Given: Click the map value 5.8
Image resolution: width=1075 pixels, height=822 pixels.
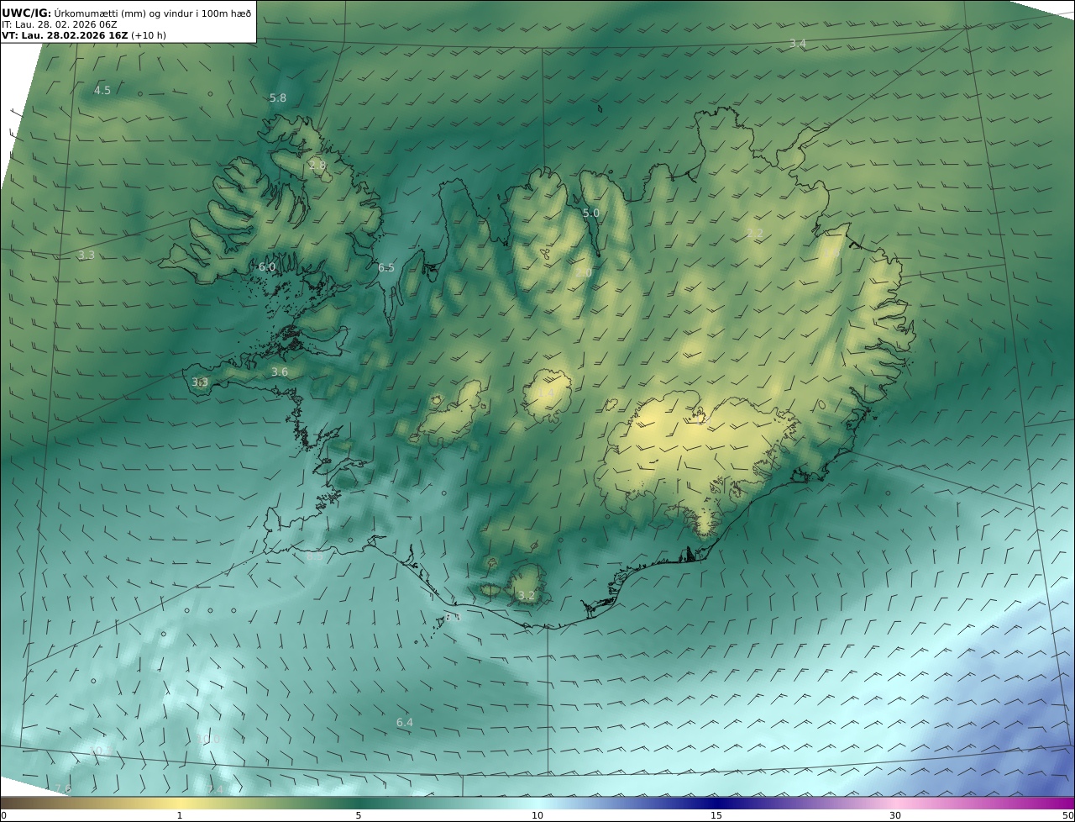Looking at the screenshot, I should pos(278,98).
